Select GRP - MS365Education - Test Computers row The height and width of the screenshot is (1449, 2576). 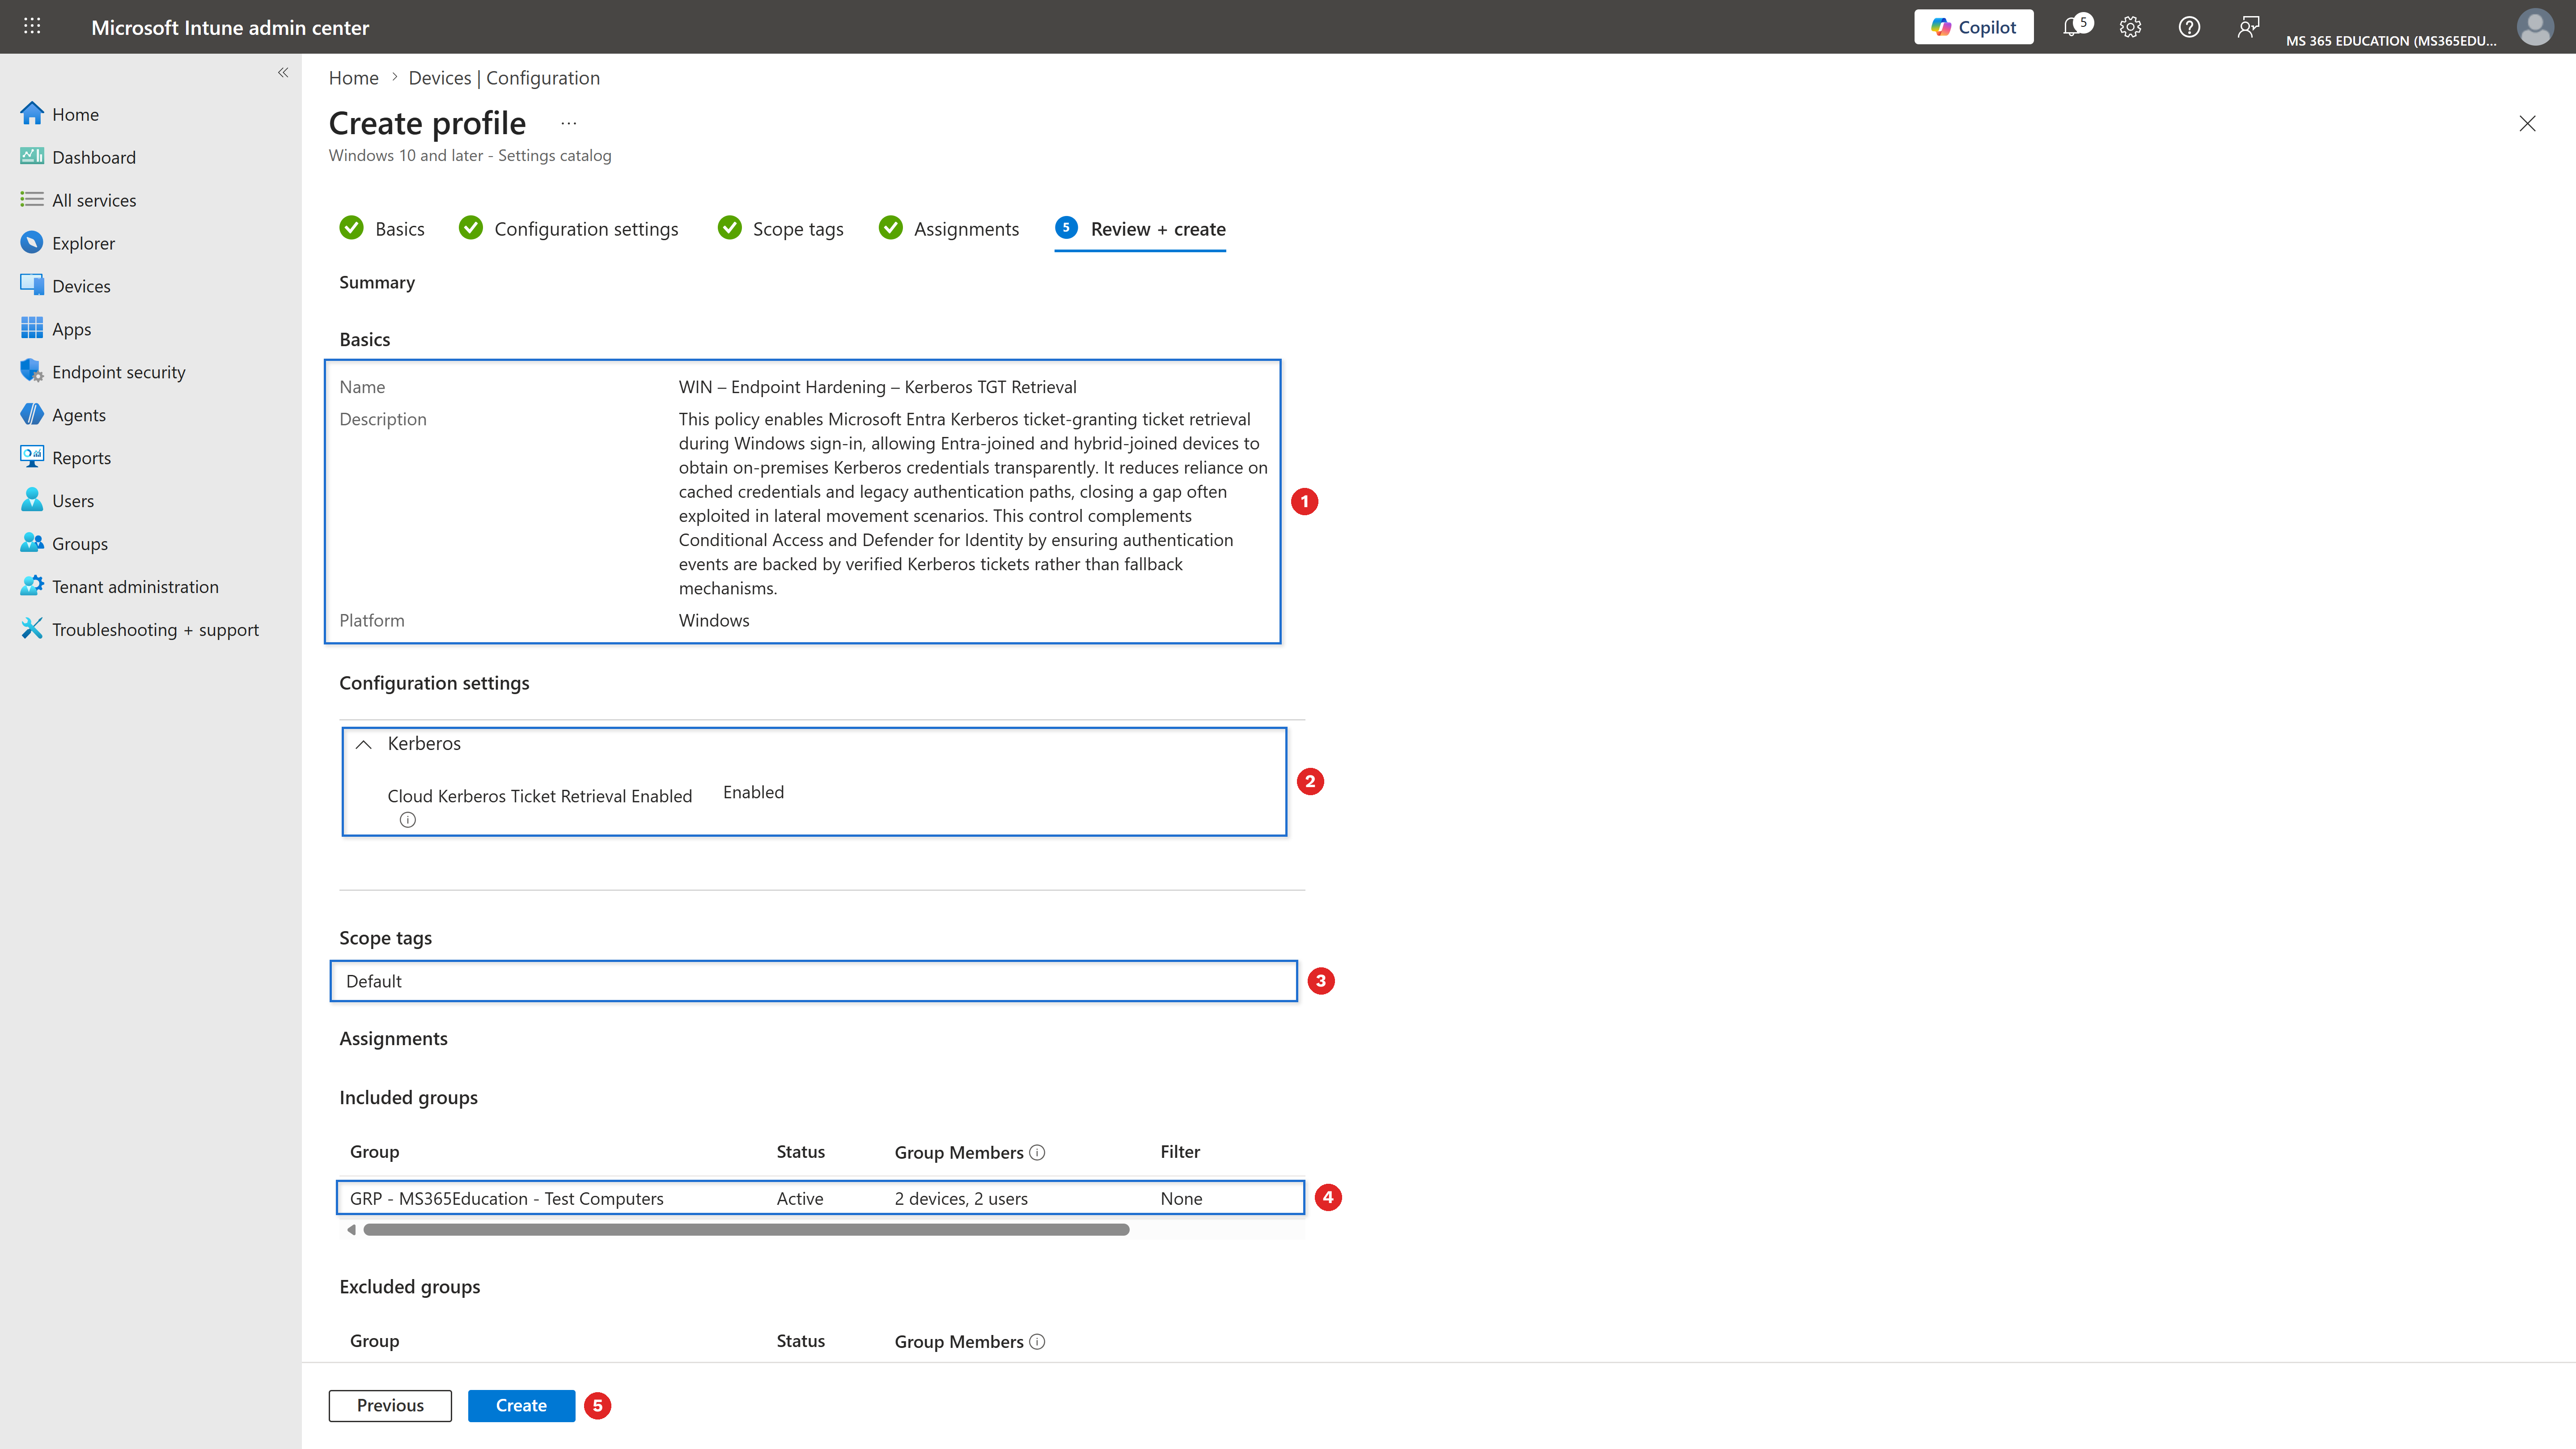tap(820, 1198)
